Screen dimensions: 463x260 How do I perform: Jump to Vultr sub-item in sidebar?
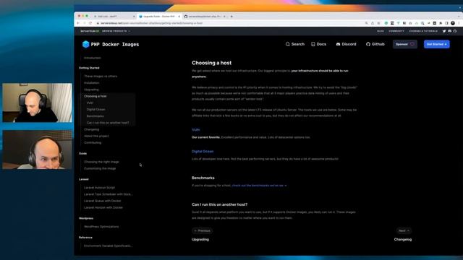(x=90, y=103)
